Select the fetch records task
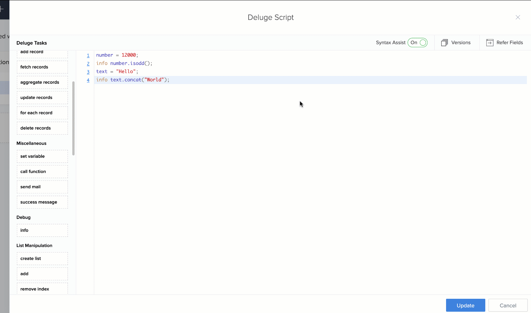The image size is (531, 313). 42,67
